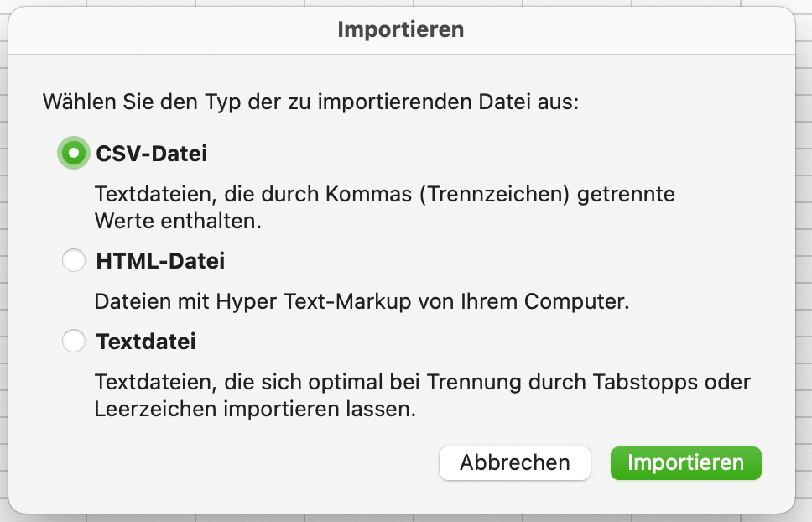Click the description line mentioning Kommas (Trennzeichen)
Screen dimensions: 812x522
click(385, 194)
